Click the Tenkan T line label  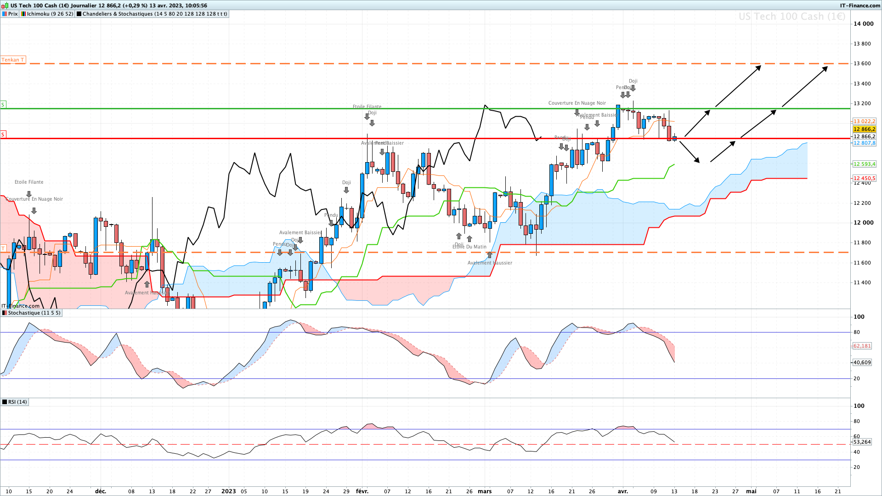12,60
